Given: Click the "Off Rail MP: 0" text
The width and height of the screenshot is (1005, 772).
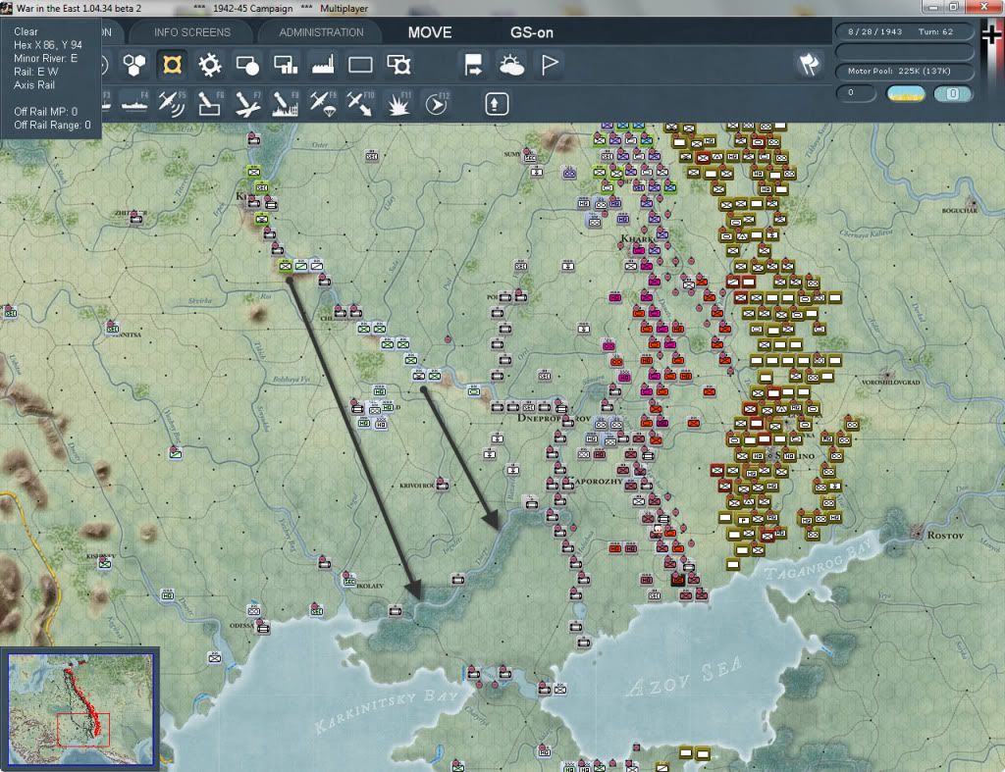Looking at the screenshot, I should [x=45, y=112].
